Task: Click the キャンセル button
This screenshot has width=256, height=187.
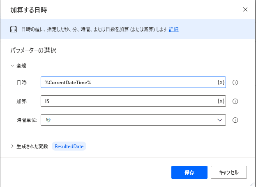Action: tap(229, 172)
